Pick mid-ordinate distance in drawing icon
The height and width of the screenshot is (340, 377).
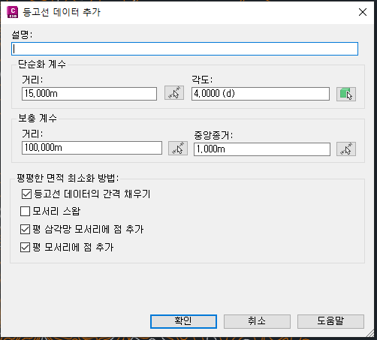click(x=346, y=149)
